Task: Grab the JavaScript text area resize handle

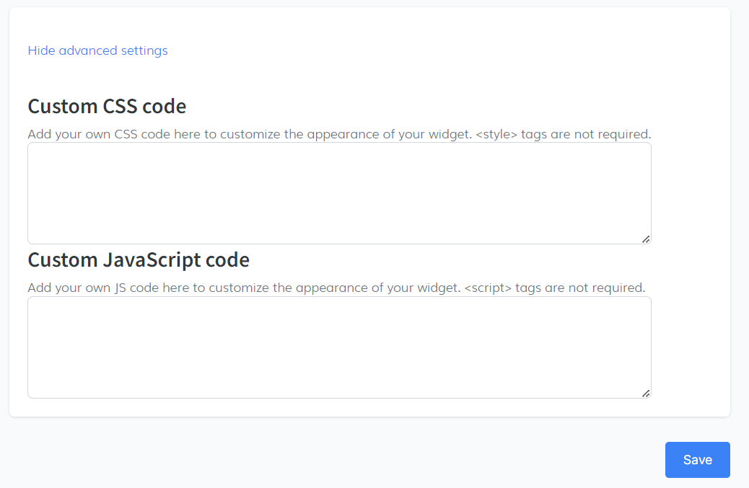Action: [x=646, y=393]
